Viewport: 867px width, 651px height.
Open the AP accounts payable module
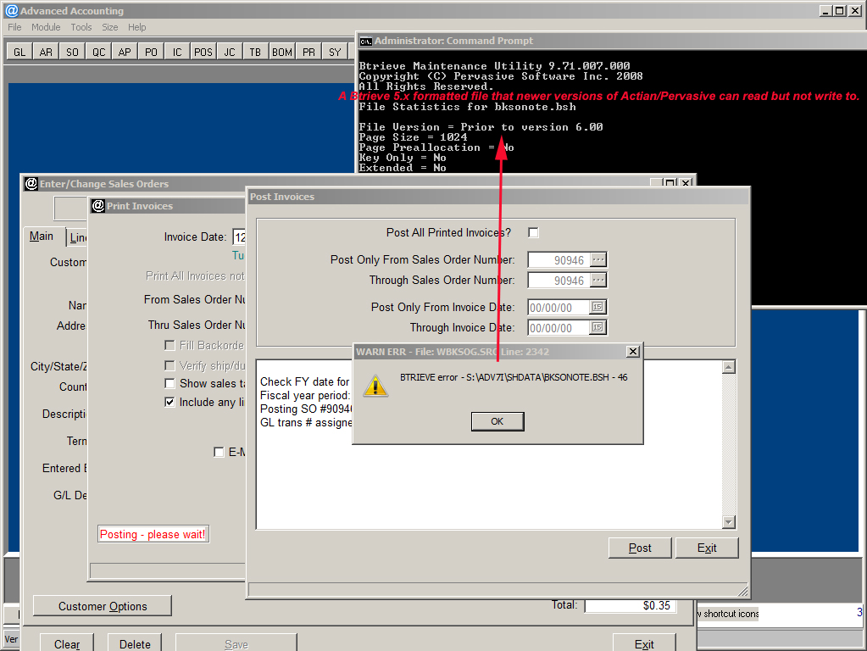click(124, 51)
